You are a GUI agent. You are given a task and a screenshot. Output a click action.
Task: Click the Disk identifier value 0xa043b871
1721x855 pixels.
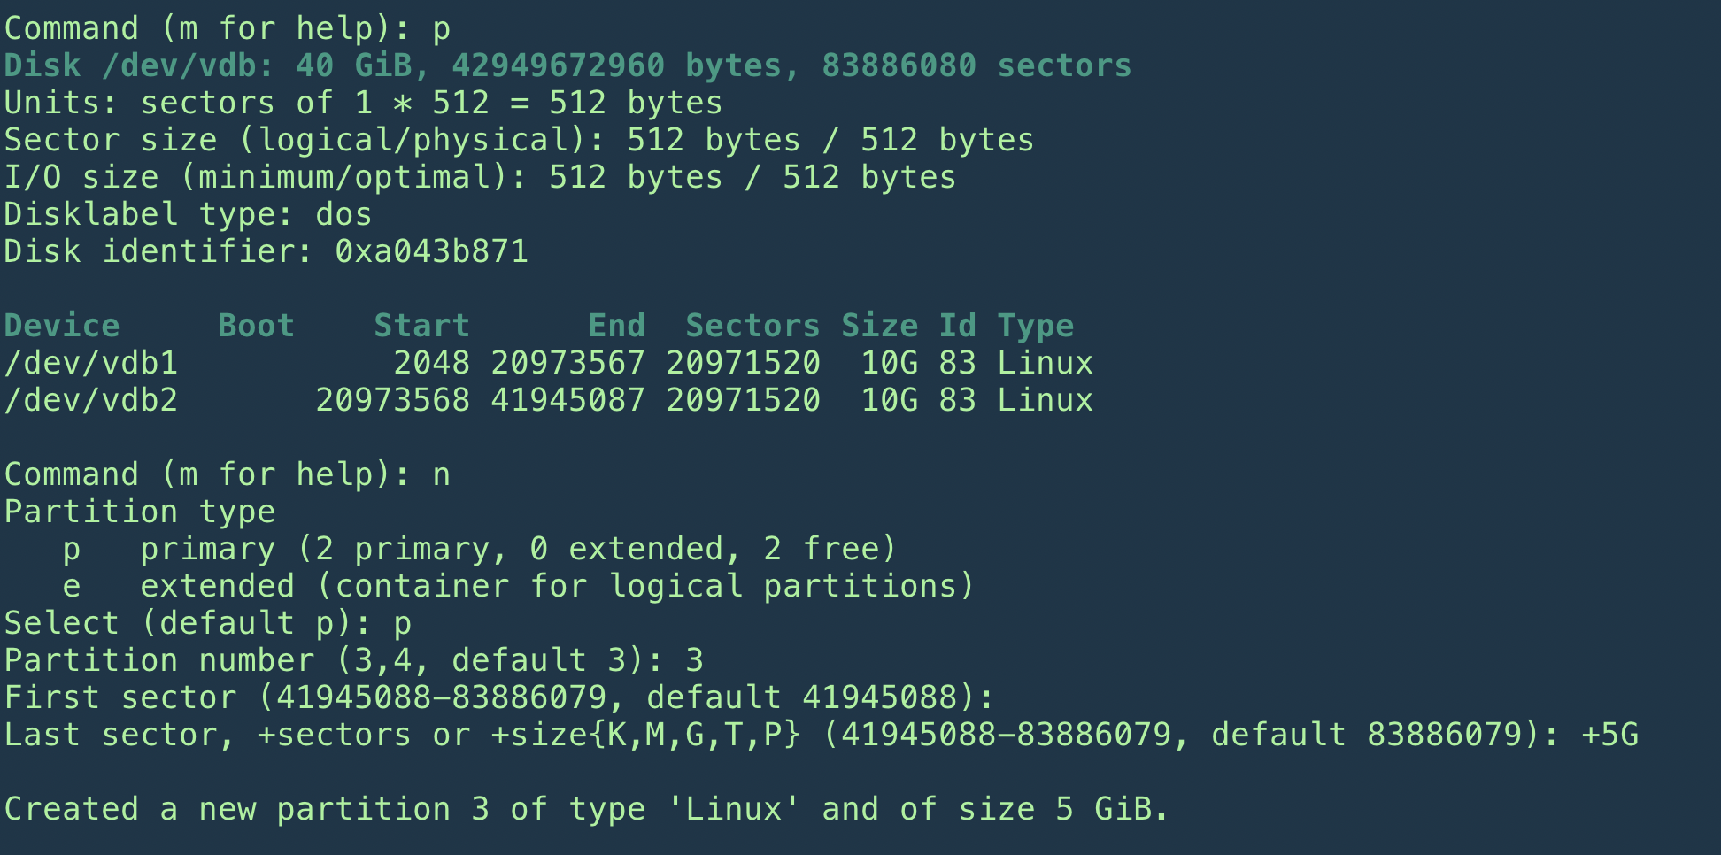coord(431,251)
